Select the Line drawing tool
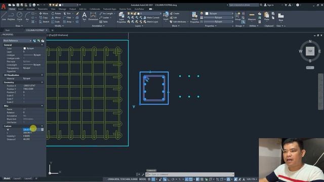The width and height of the screenshot is (324, 182). coord(4,16)
